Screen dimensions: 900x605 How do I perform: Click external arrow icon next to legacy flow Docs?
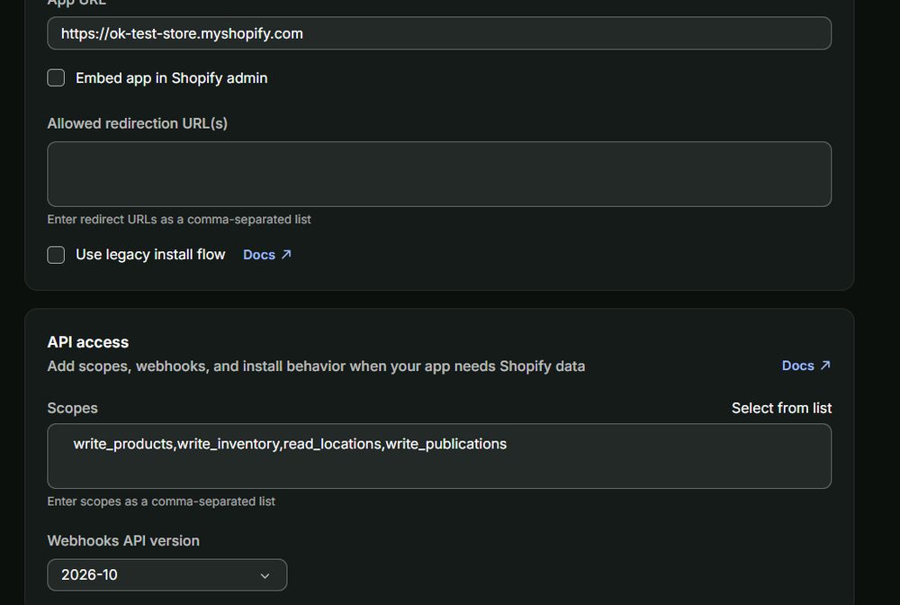click(x=286, y=254)
